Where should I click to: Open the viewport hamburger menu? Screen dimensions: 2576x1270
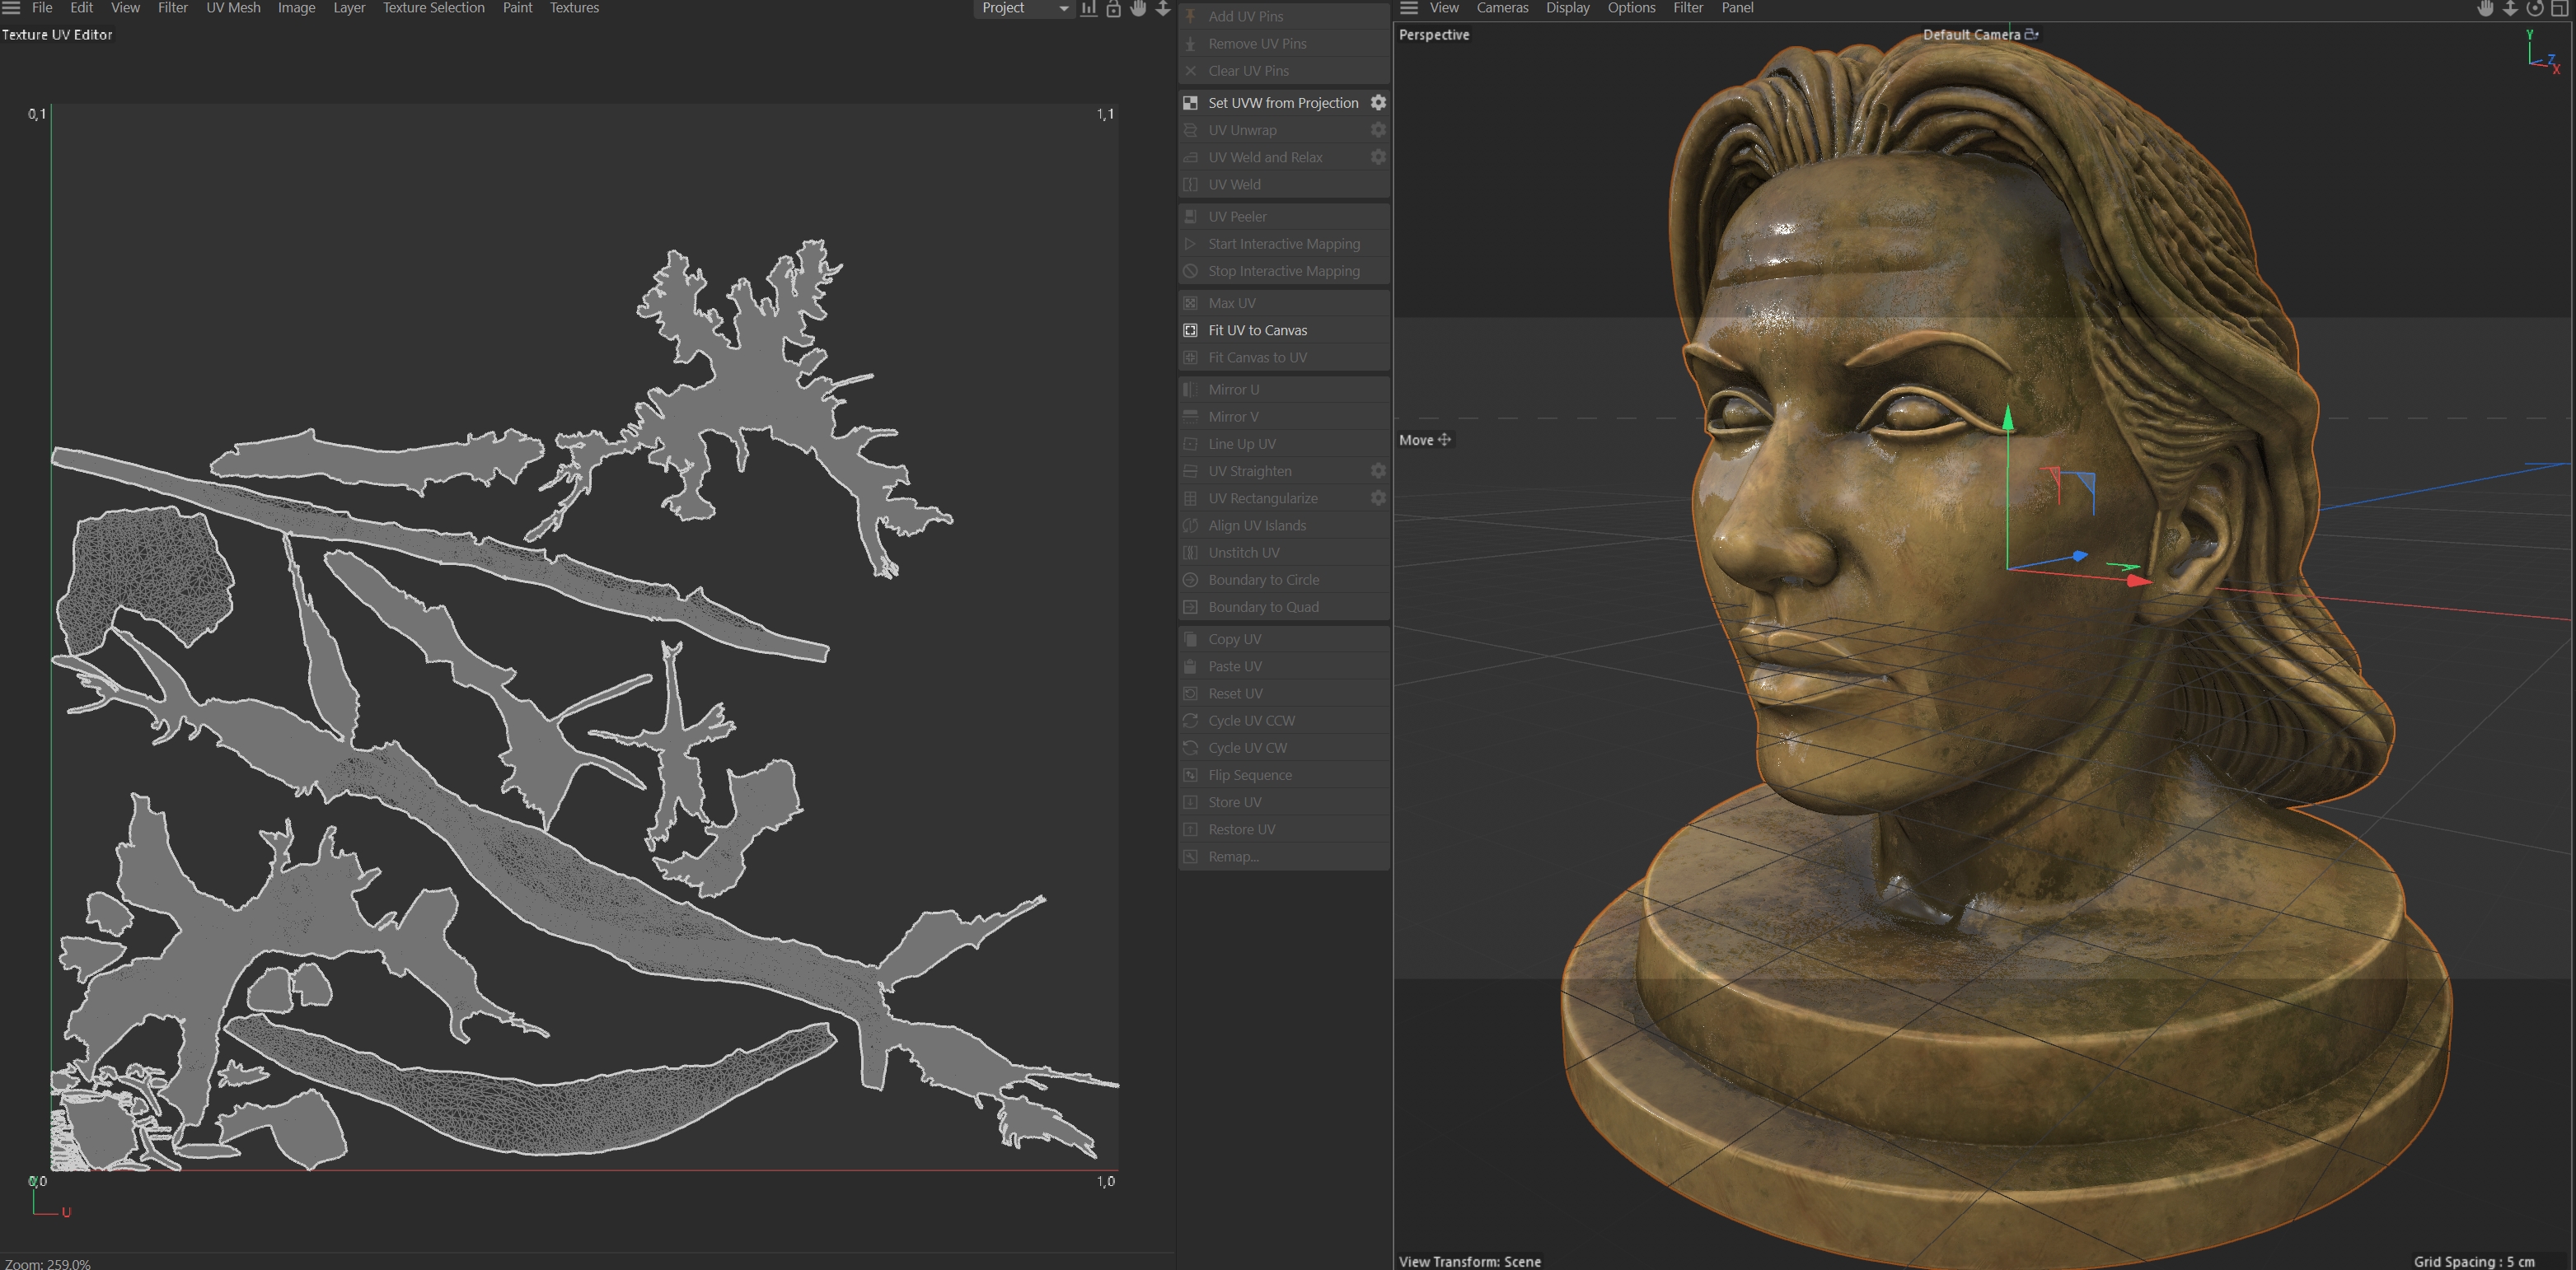pyautogui.click(x=1409, y=8)
